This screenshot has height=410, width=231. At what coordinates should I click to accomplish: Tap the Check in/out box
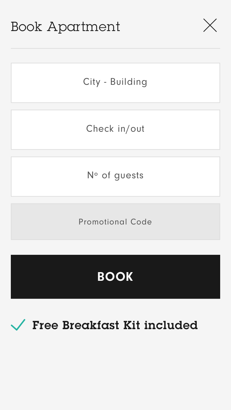point(115,130)
